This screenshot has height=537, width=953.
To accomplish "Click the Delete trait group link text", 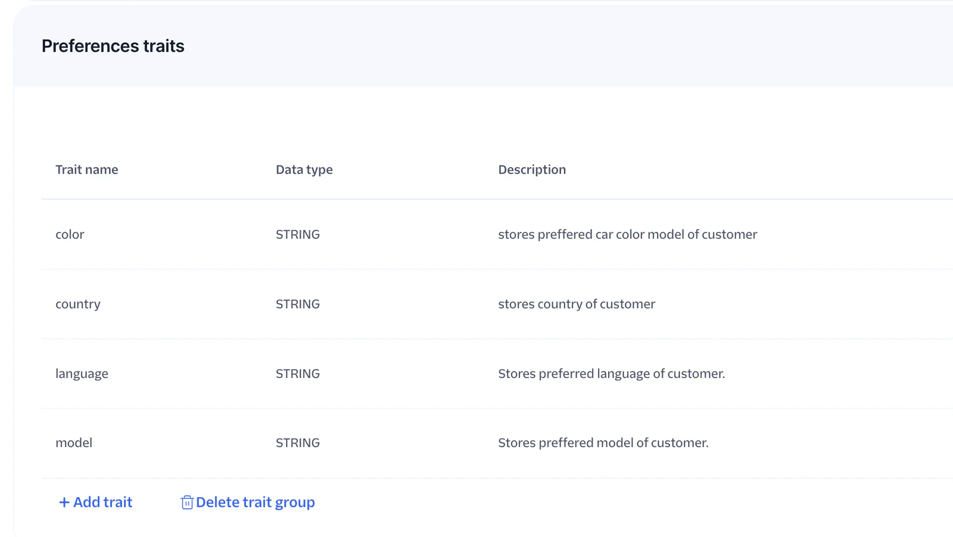I will point(256,502).
